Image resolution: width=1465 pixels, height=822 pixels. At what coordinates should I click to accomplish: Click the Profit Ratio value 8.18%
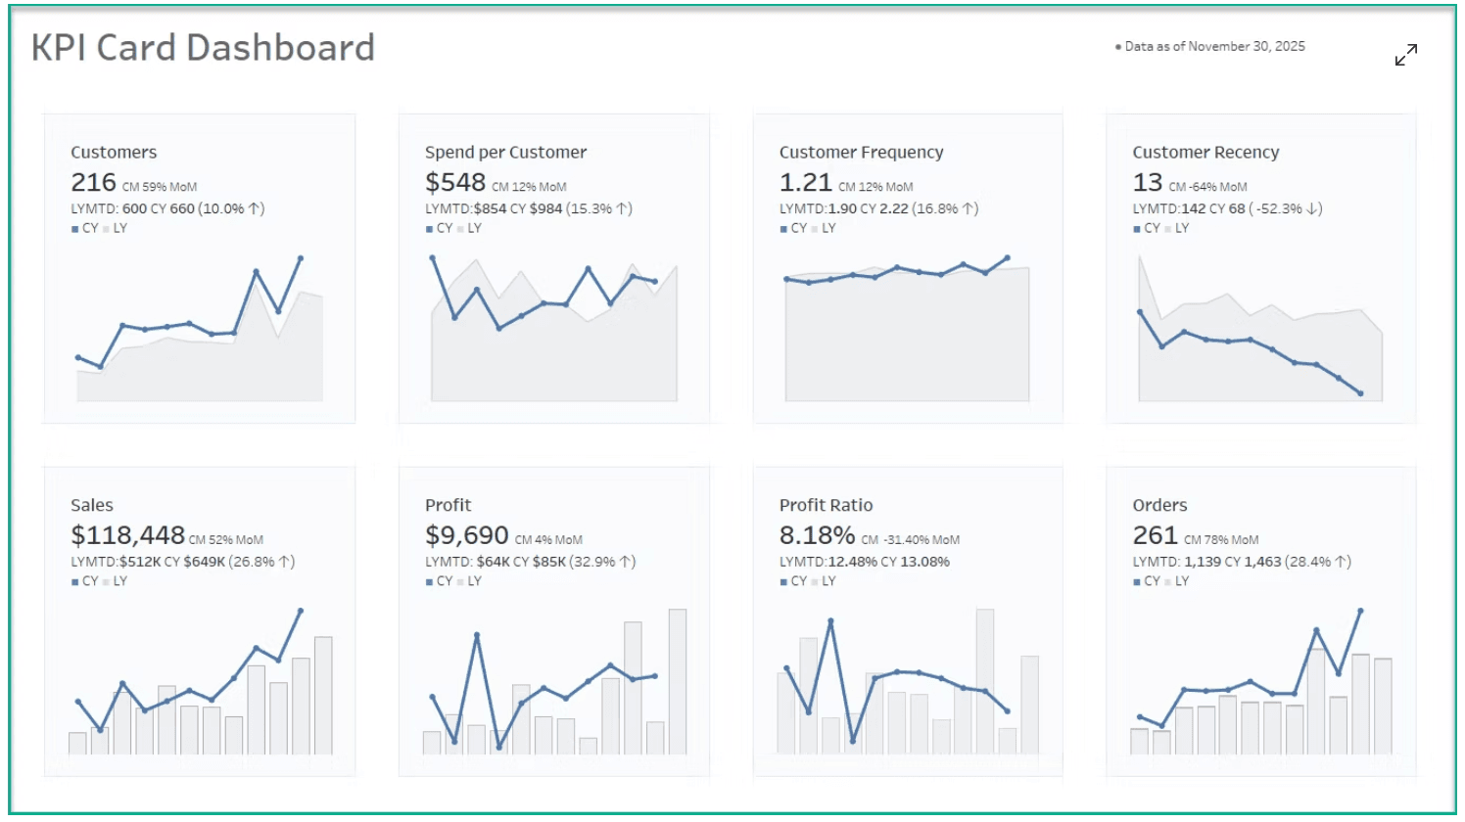click(817, 535)
